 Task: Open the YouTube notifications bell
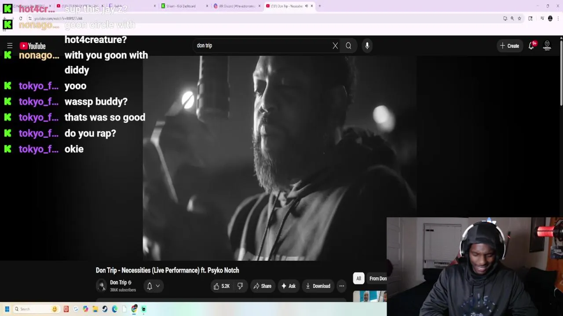[x=531, y=46]
